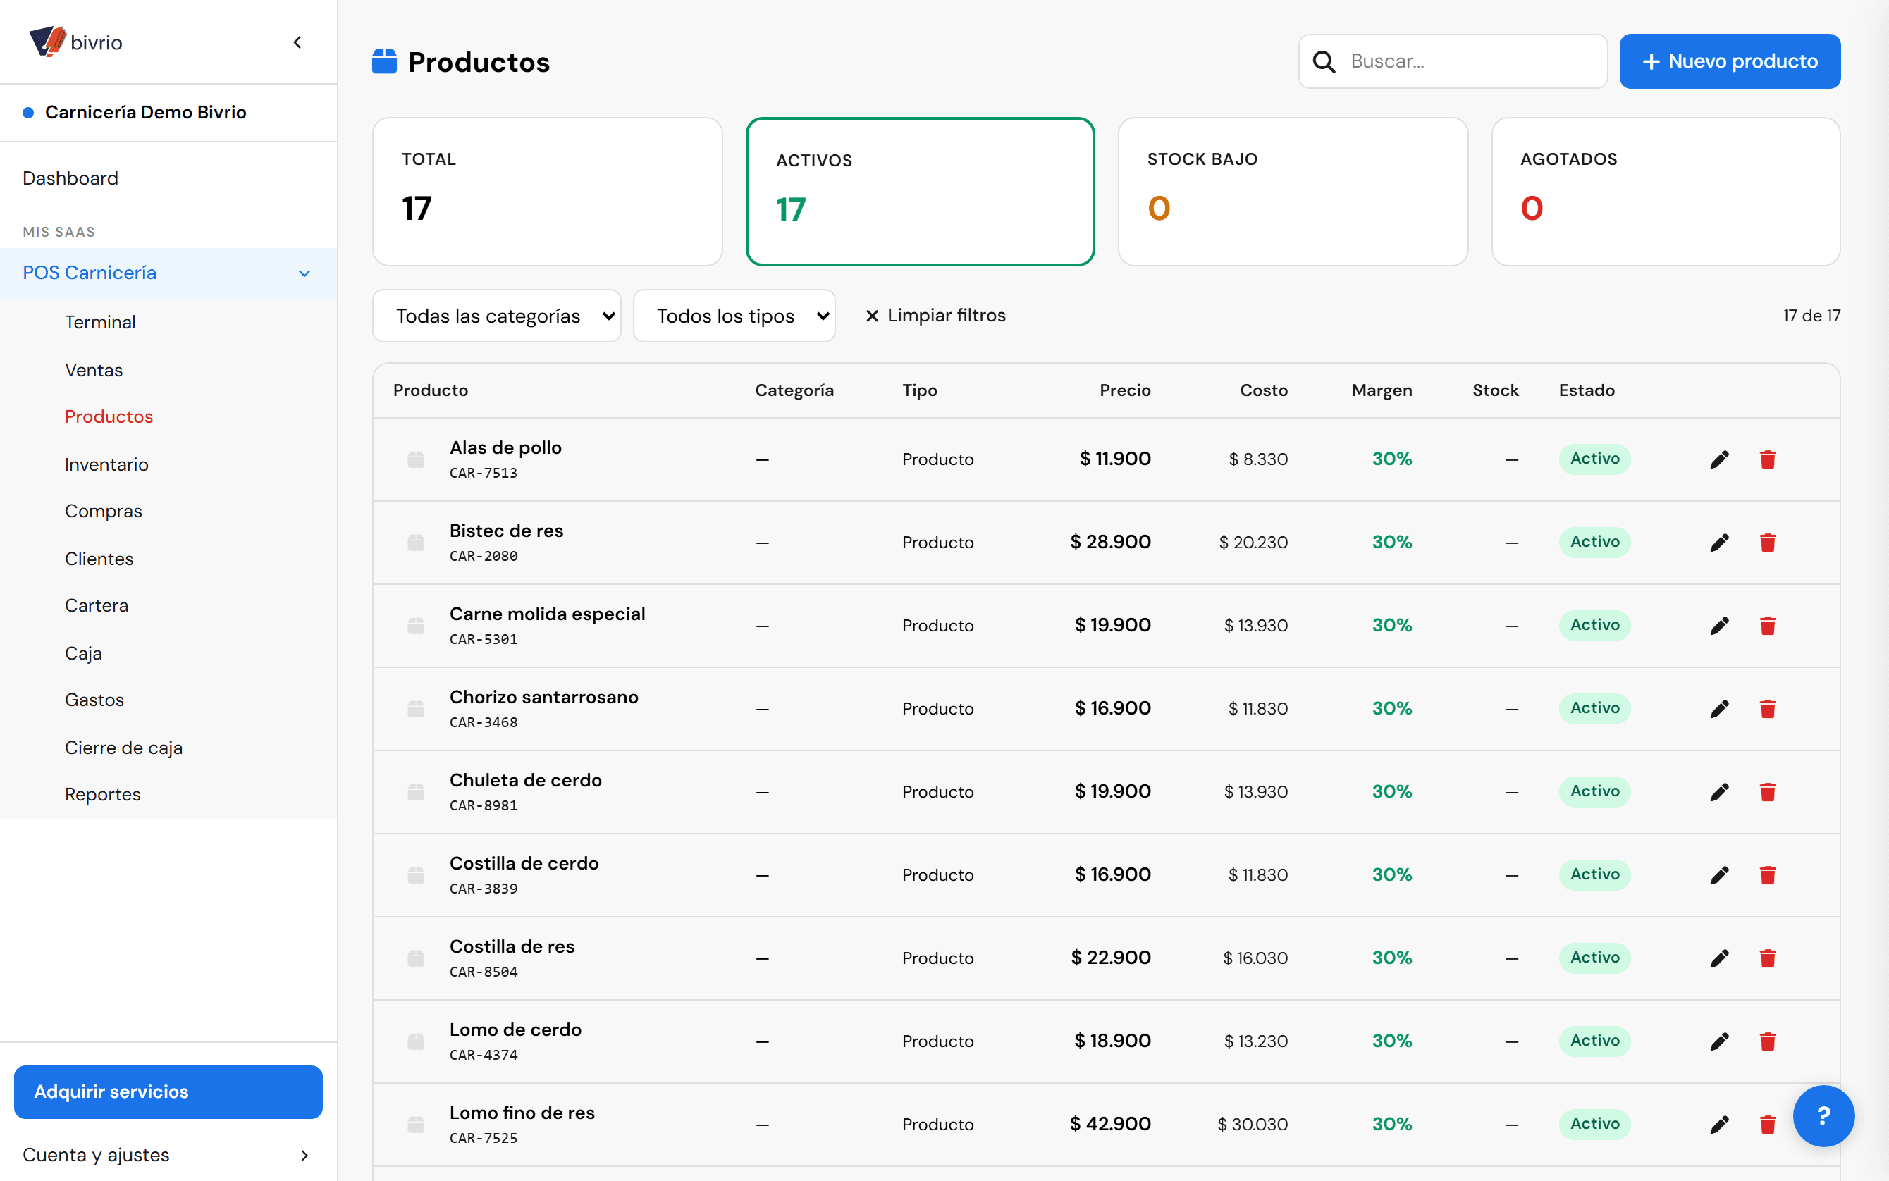Delete Chorizo santarrosano with trash icon
Viewport: 1889px width, 1181px height.
coord(1767,708)
